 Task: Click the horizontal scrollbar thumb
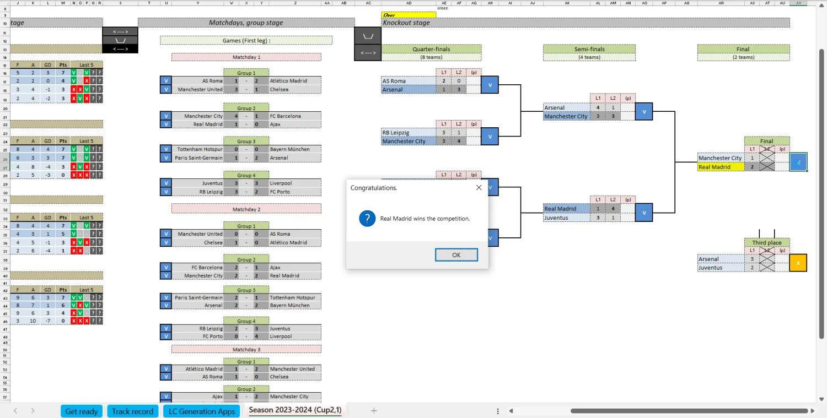tap(689, 411)
